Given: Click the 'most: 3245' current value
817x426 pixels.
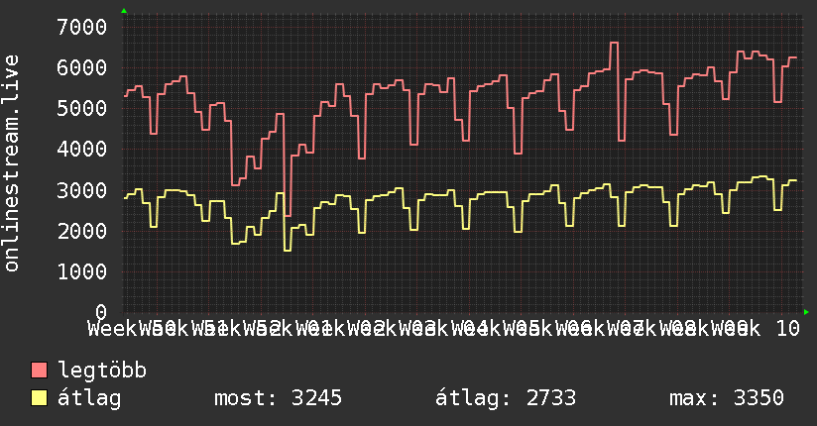Looking at the screenshot, I should 279,398.
